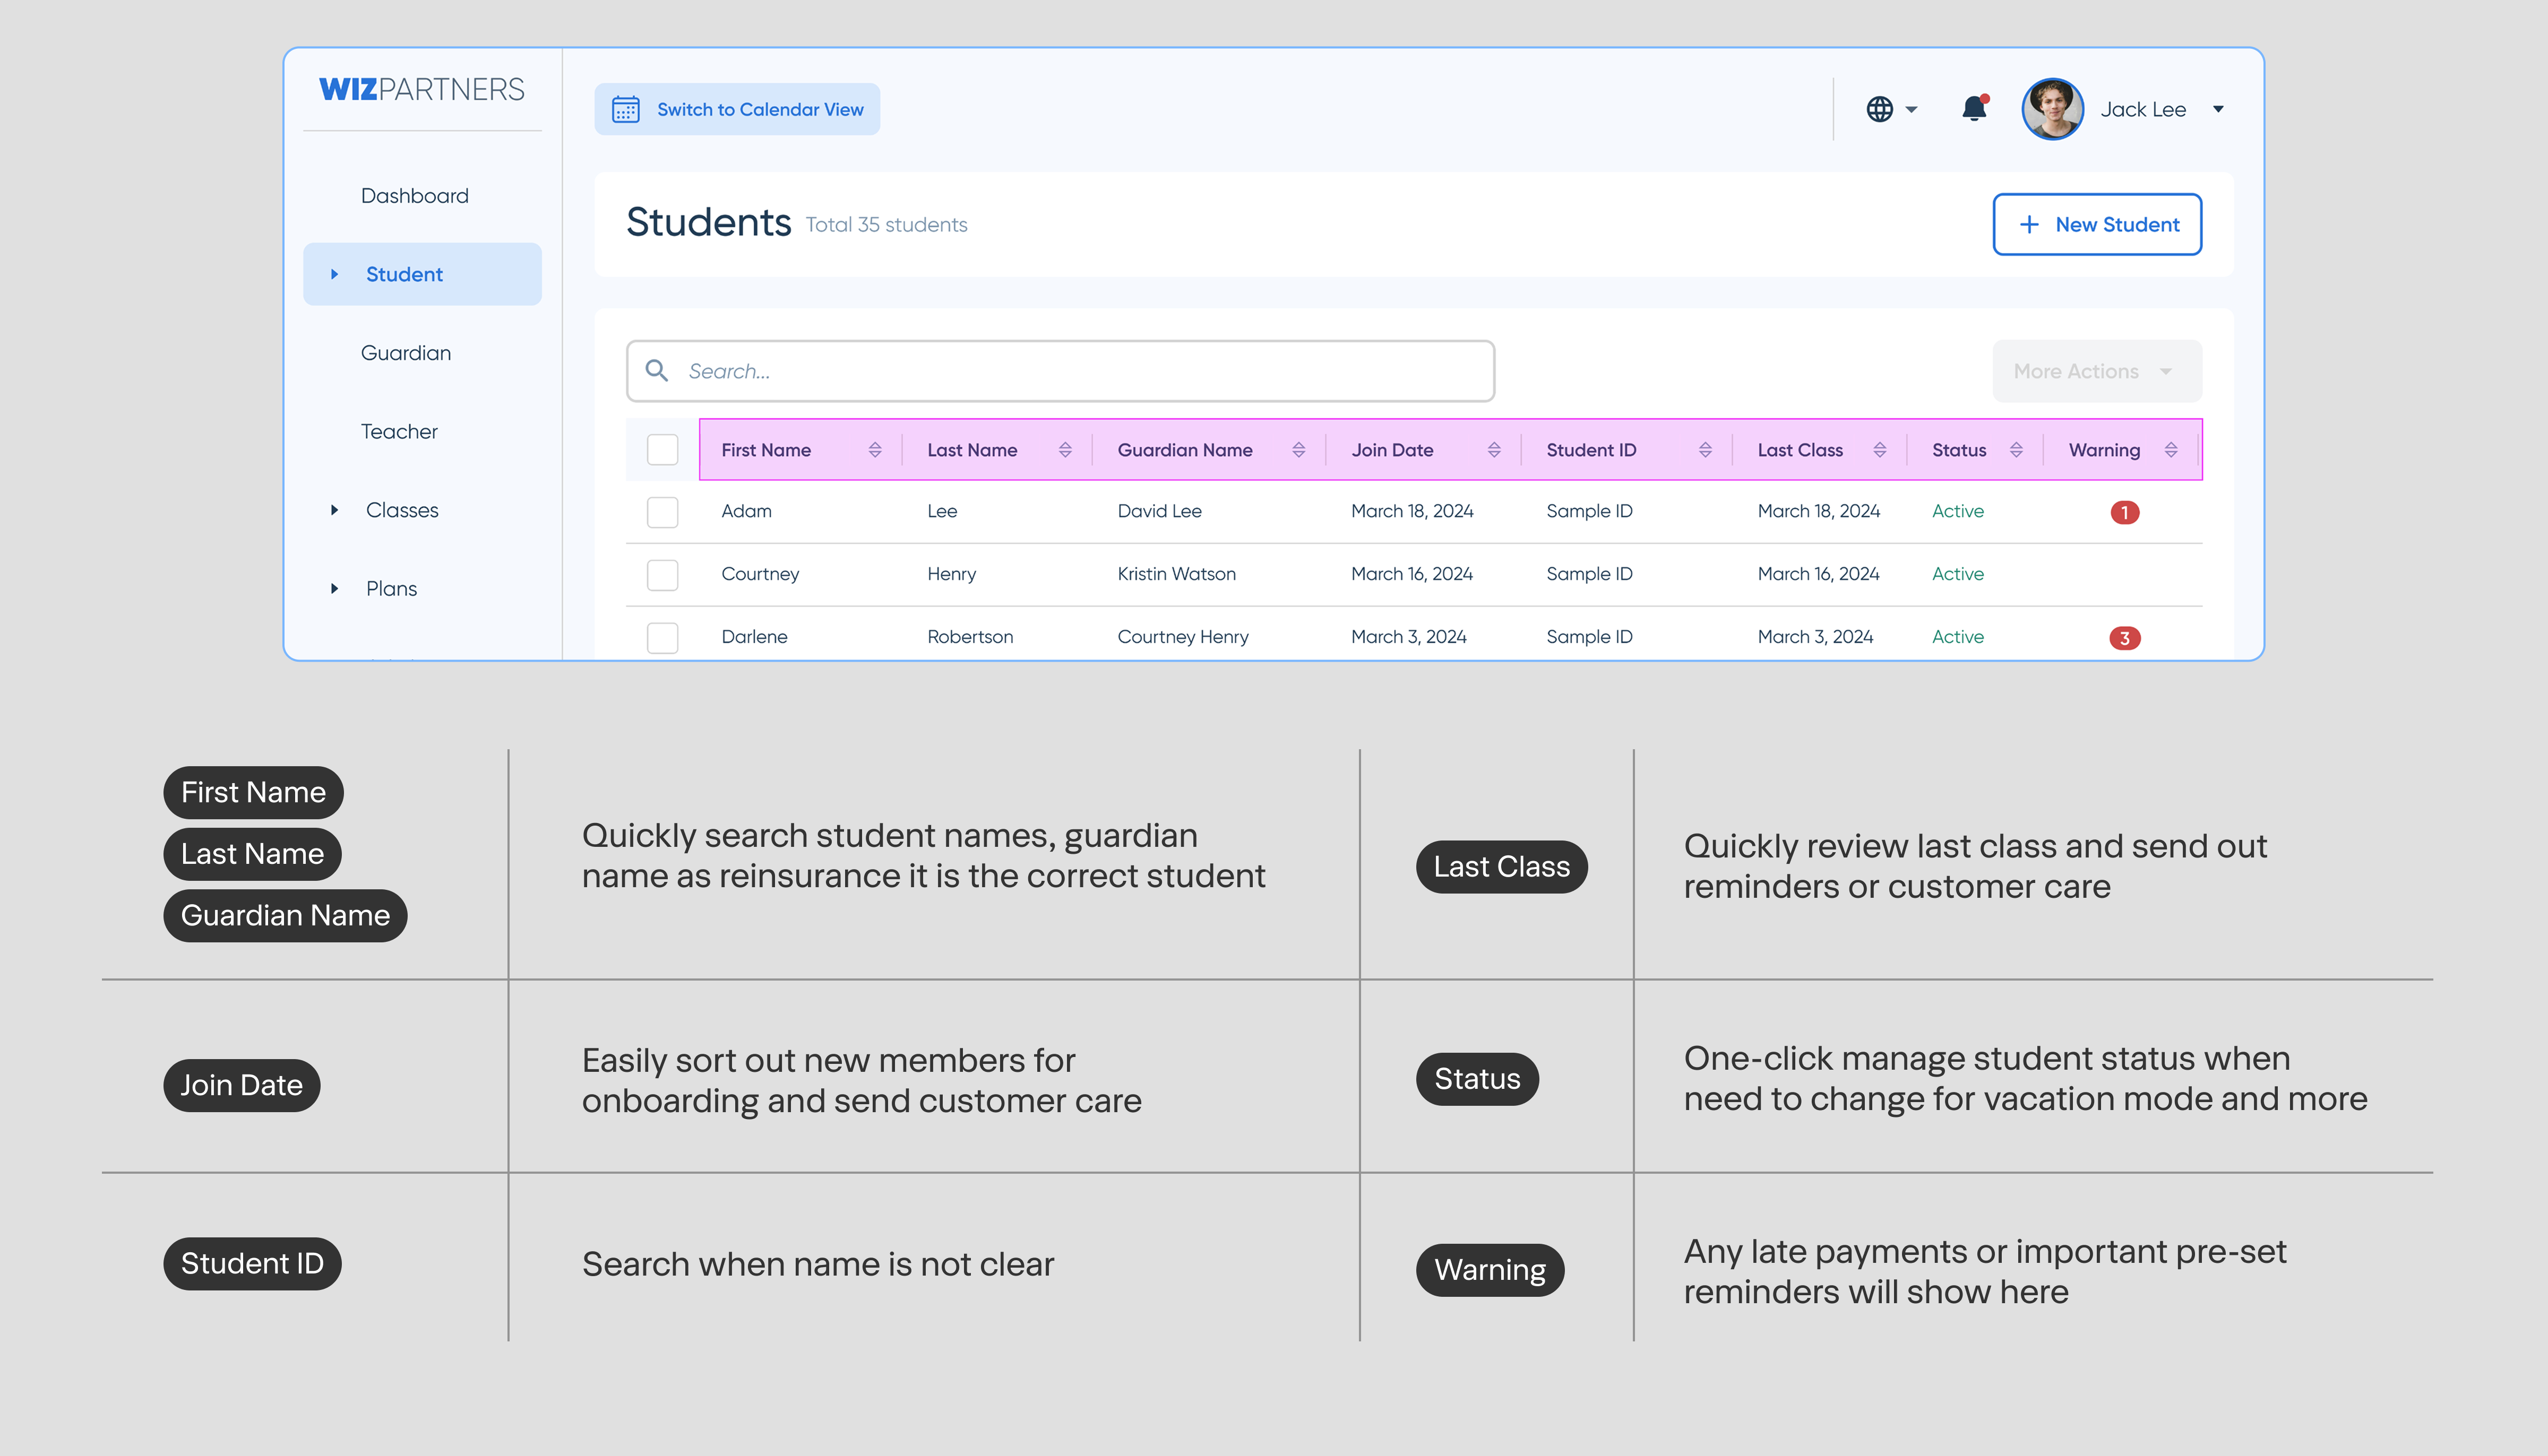Open the globe language selector

[x=1880, y=109]
